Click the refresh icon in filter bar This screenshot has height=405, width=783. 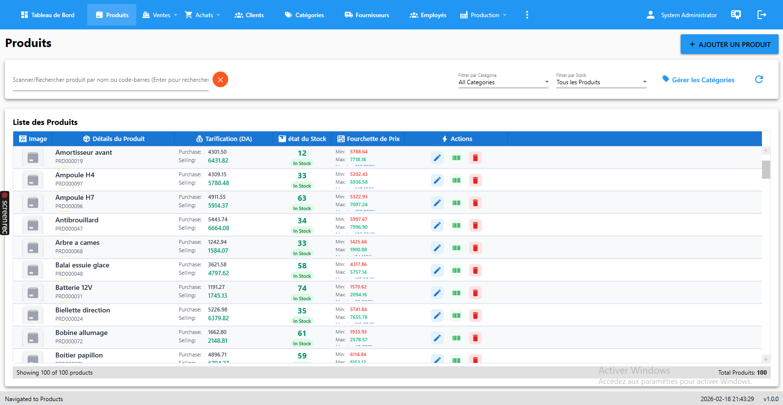point(759,79)
